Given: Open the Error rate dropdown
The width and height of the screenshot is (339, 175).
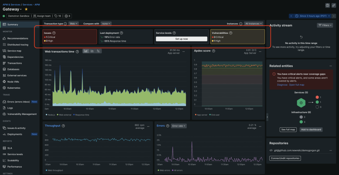Looking at the screenshot, I should click(179, 126).
